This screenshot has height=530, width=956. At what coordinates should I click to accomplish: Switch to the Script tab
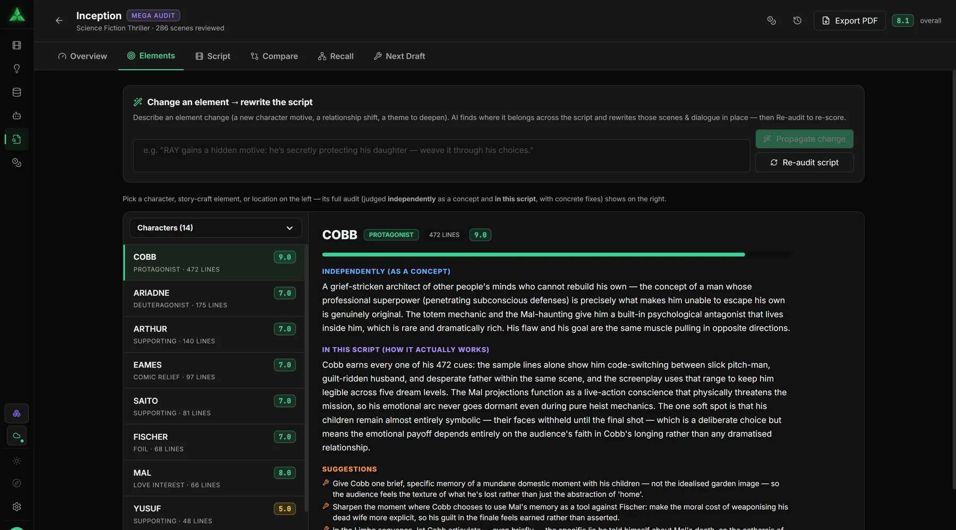click(213, 56)
